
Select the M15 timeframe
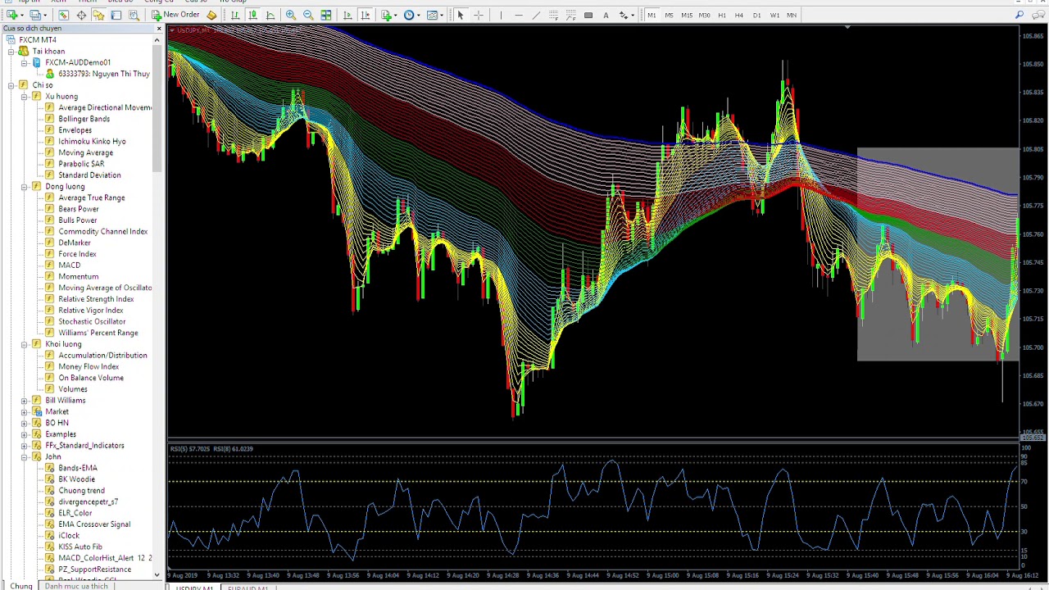(687, 15)
